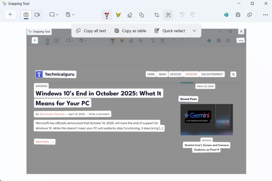Click Quick redact
The width and height of the screenshot is (272, 181).
coord(170,31)
